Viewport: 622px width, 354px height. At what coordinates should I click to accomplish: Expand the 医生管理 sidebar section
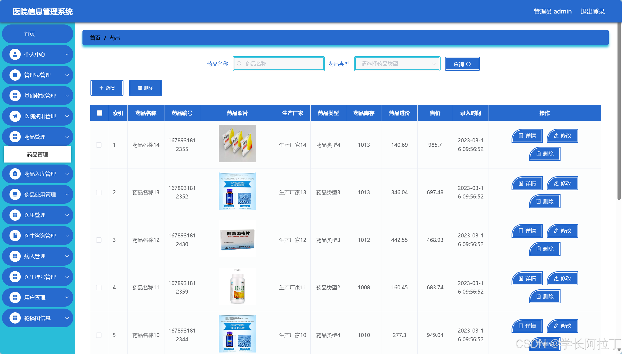[x=66, y=215]
